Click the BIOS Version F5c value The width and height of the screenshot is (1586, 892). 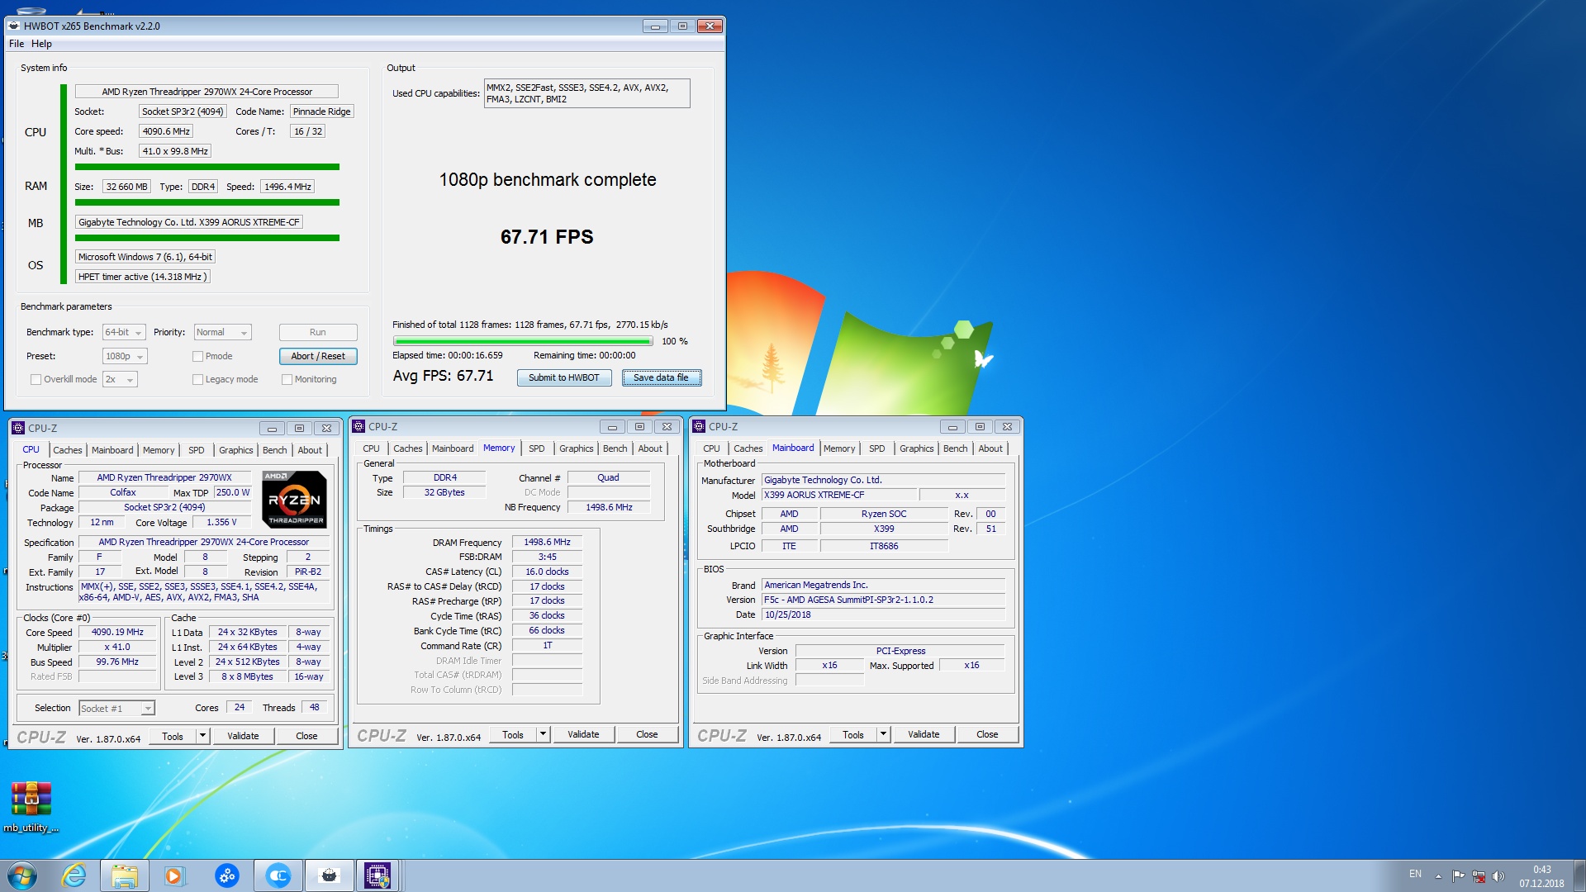click(883, 600)
